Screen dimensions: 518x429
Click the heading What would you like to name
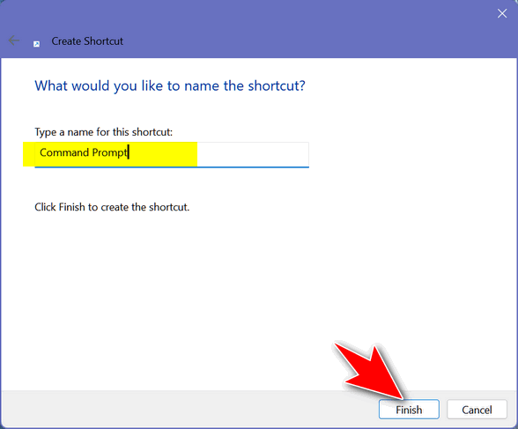pyautogui.click(x=170, y=85)
